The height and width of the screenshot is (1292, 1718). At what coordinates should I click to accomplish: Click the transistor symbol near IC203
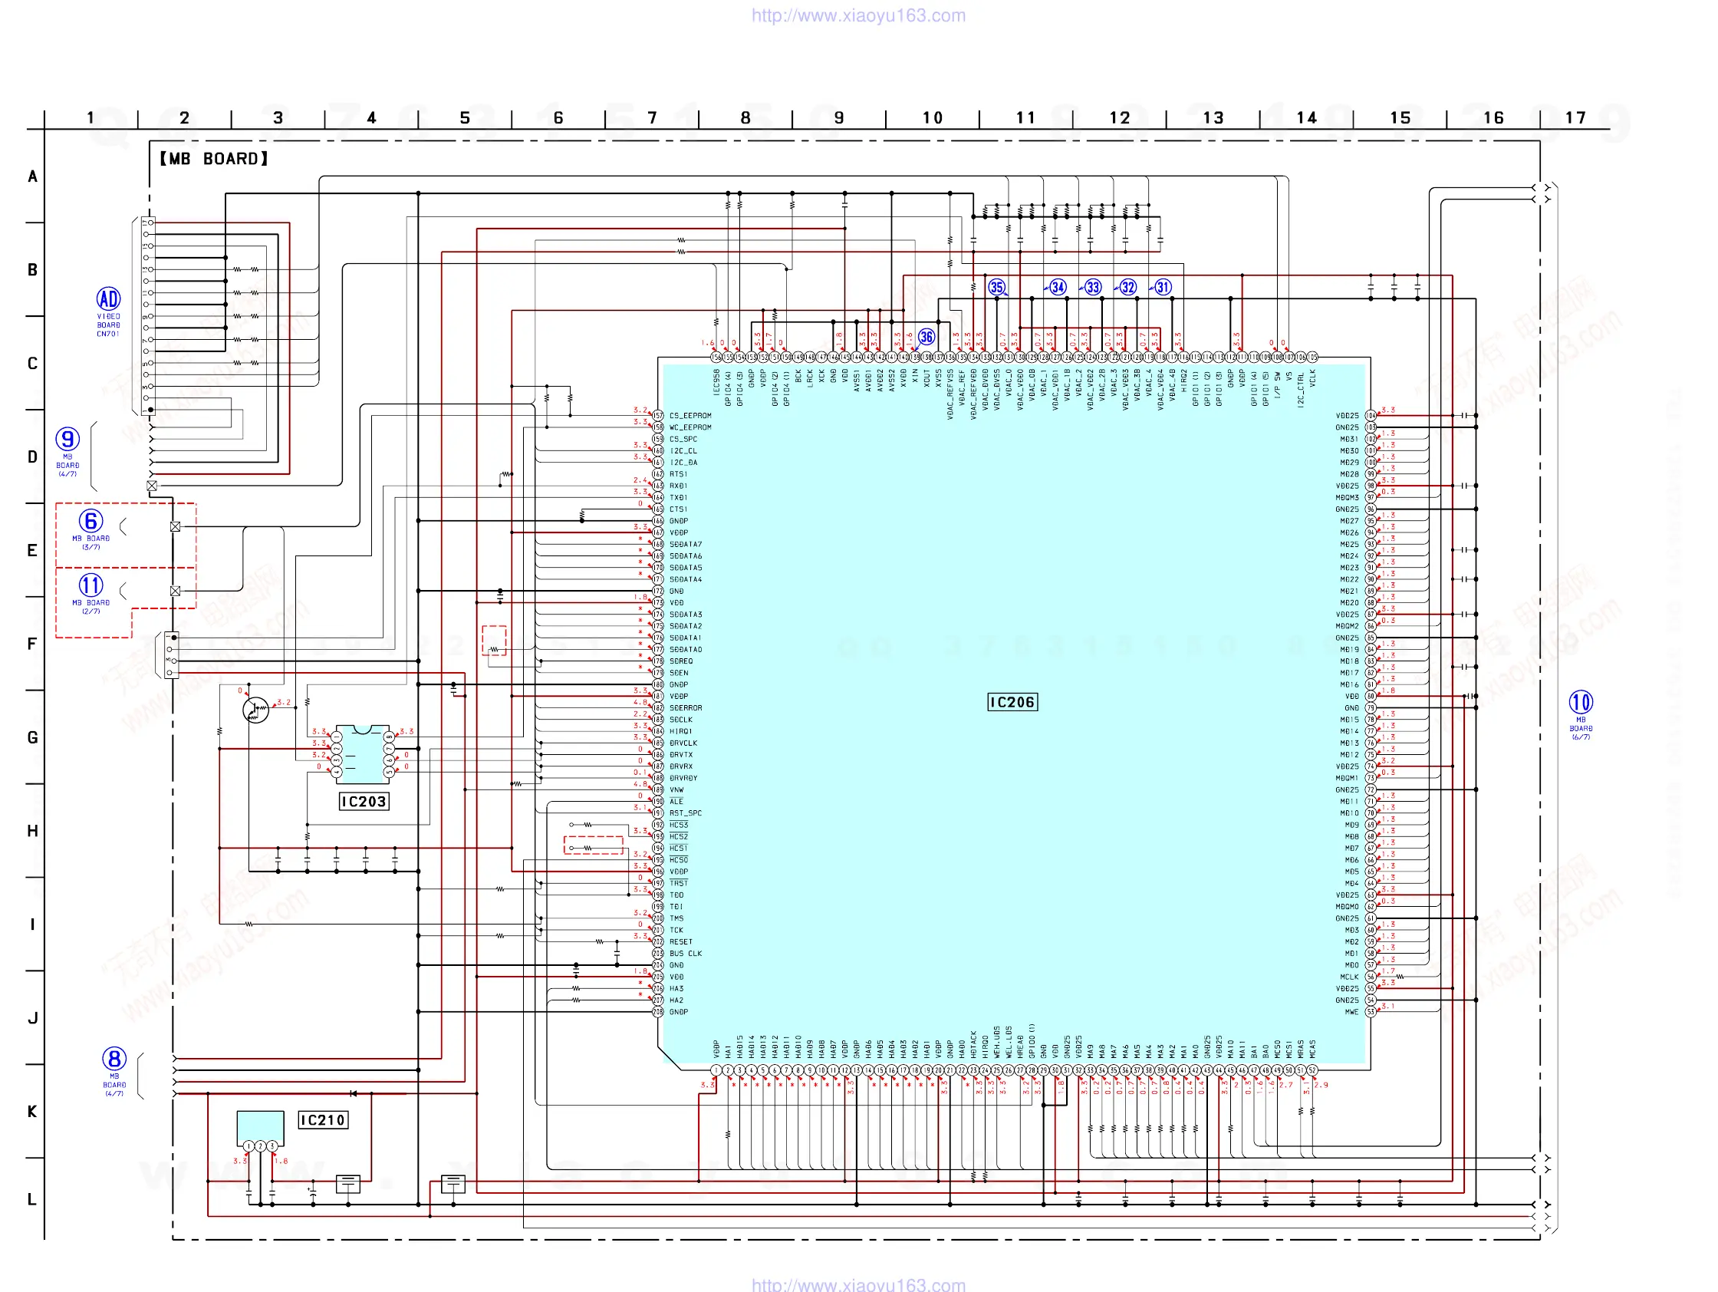(x=255, y=710)
